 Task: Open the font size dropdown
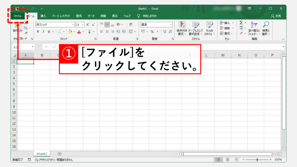(83, 25)
